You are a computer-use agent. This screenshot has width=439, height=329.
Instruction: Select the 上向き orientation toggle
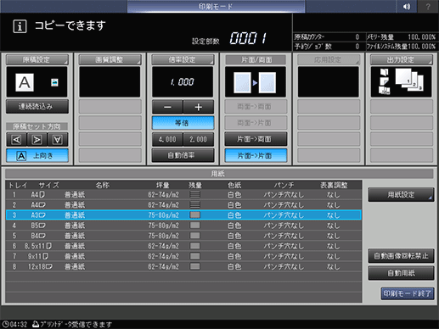tap(37, 155)
